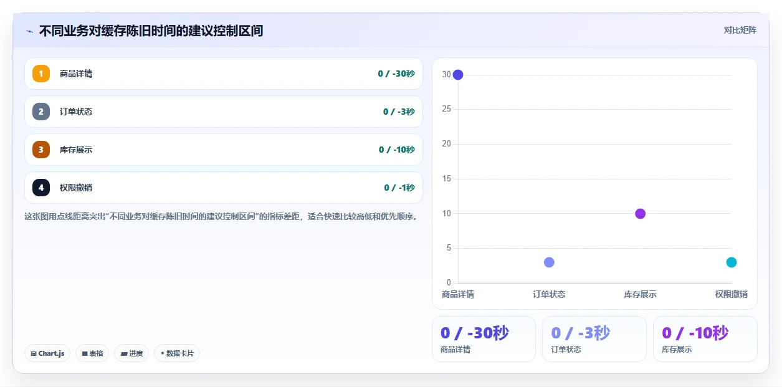The width and height of the screenshot is (782, 387).
Task: Click the value 0 / -3秒 in list
Action: 399,112
